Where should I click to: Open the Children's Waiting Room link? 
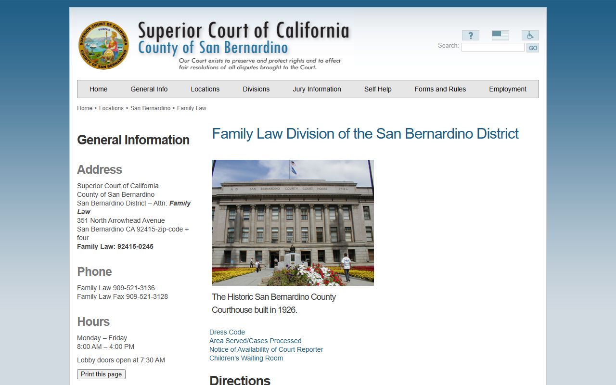point(246,358)
